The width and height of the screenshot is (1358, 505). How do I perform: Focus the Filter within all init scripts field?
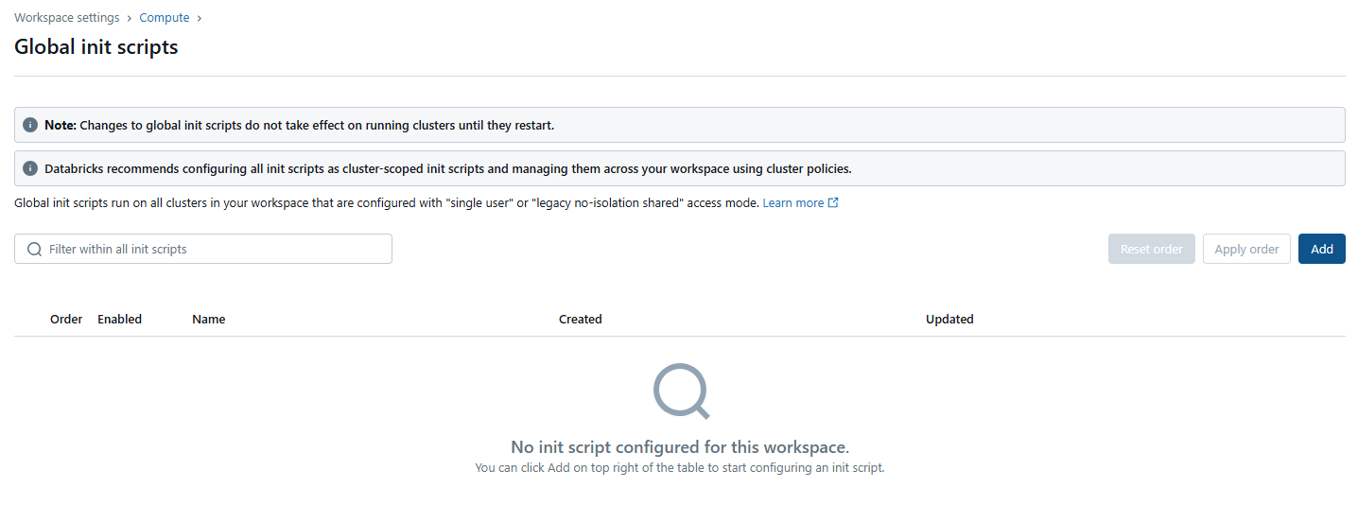point(203,249)
